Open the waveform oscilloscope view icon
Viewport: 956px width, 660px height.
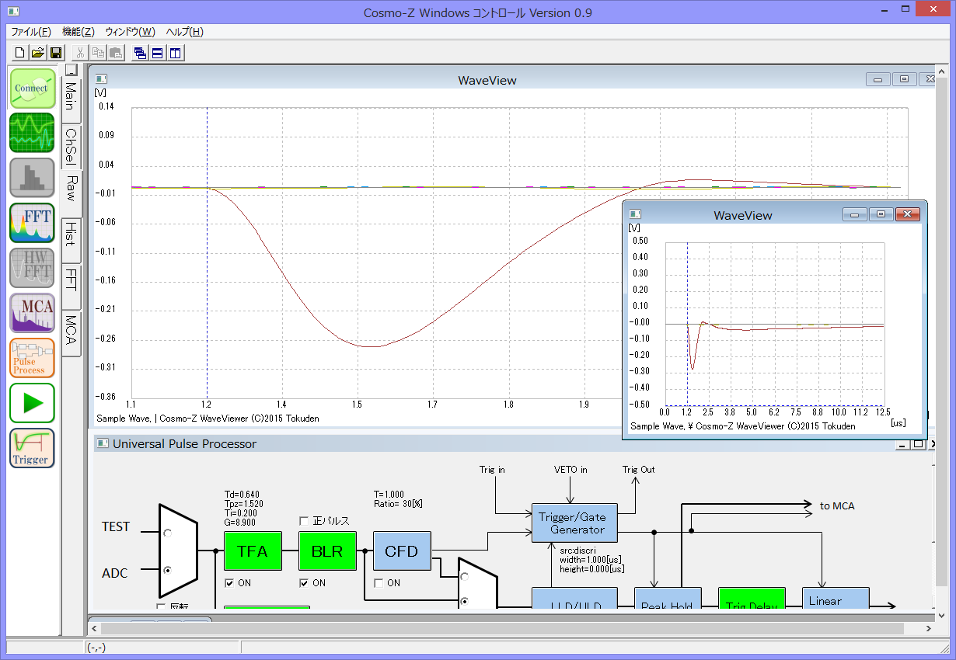click(x=32, y=133)
